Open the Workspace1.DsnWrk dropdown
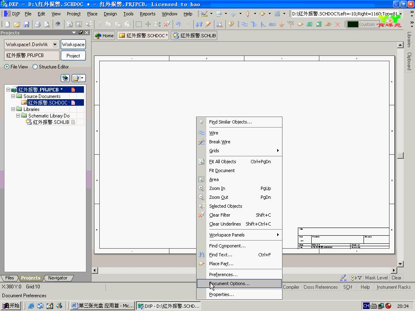The image size is (415, 311). point(55,45)
